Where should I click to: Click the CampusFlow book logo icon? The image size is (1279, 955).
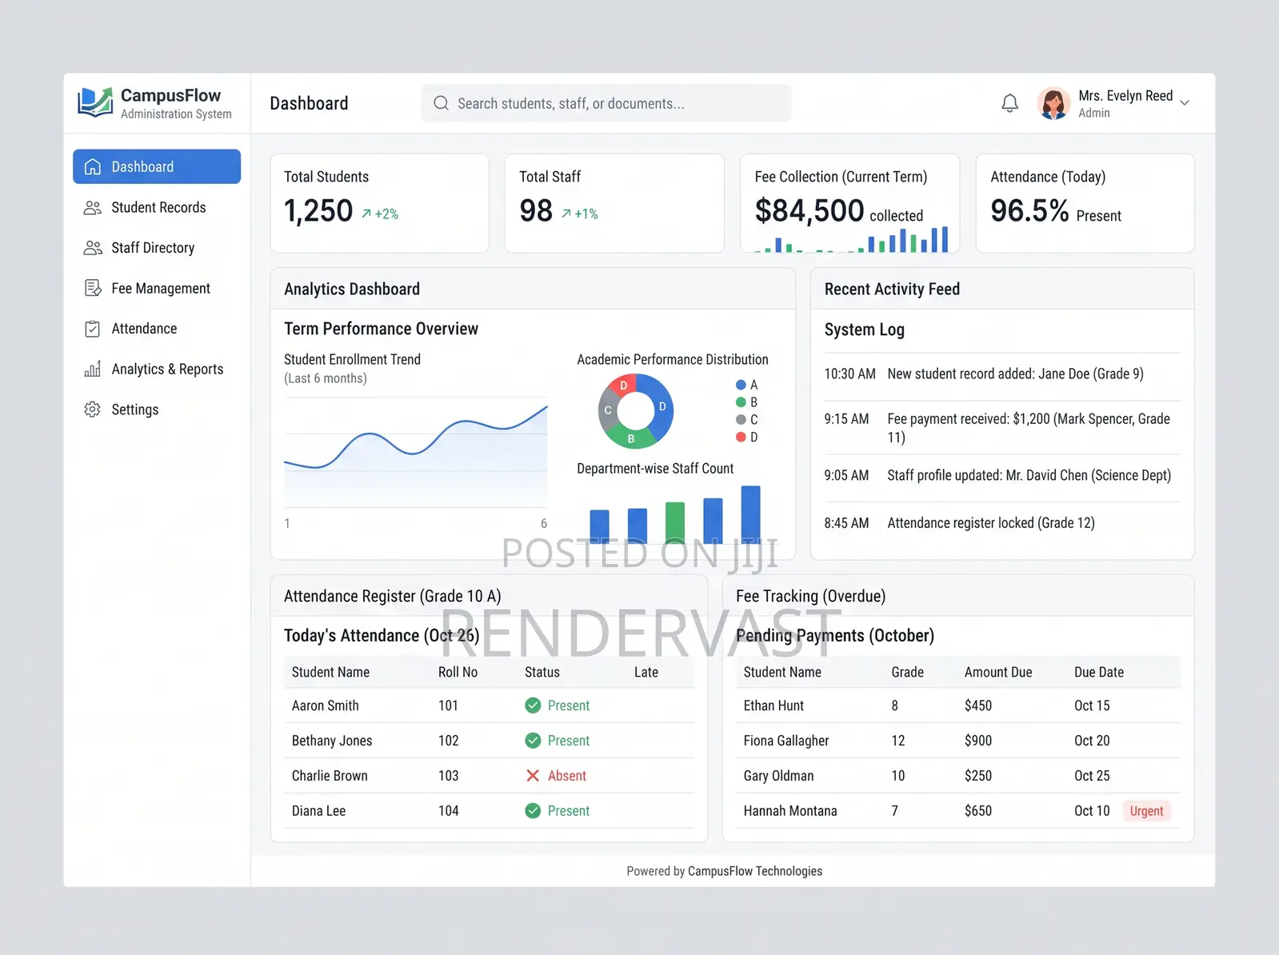(95, 102)
